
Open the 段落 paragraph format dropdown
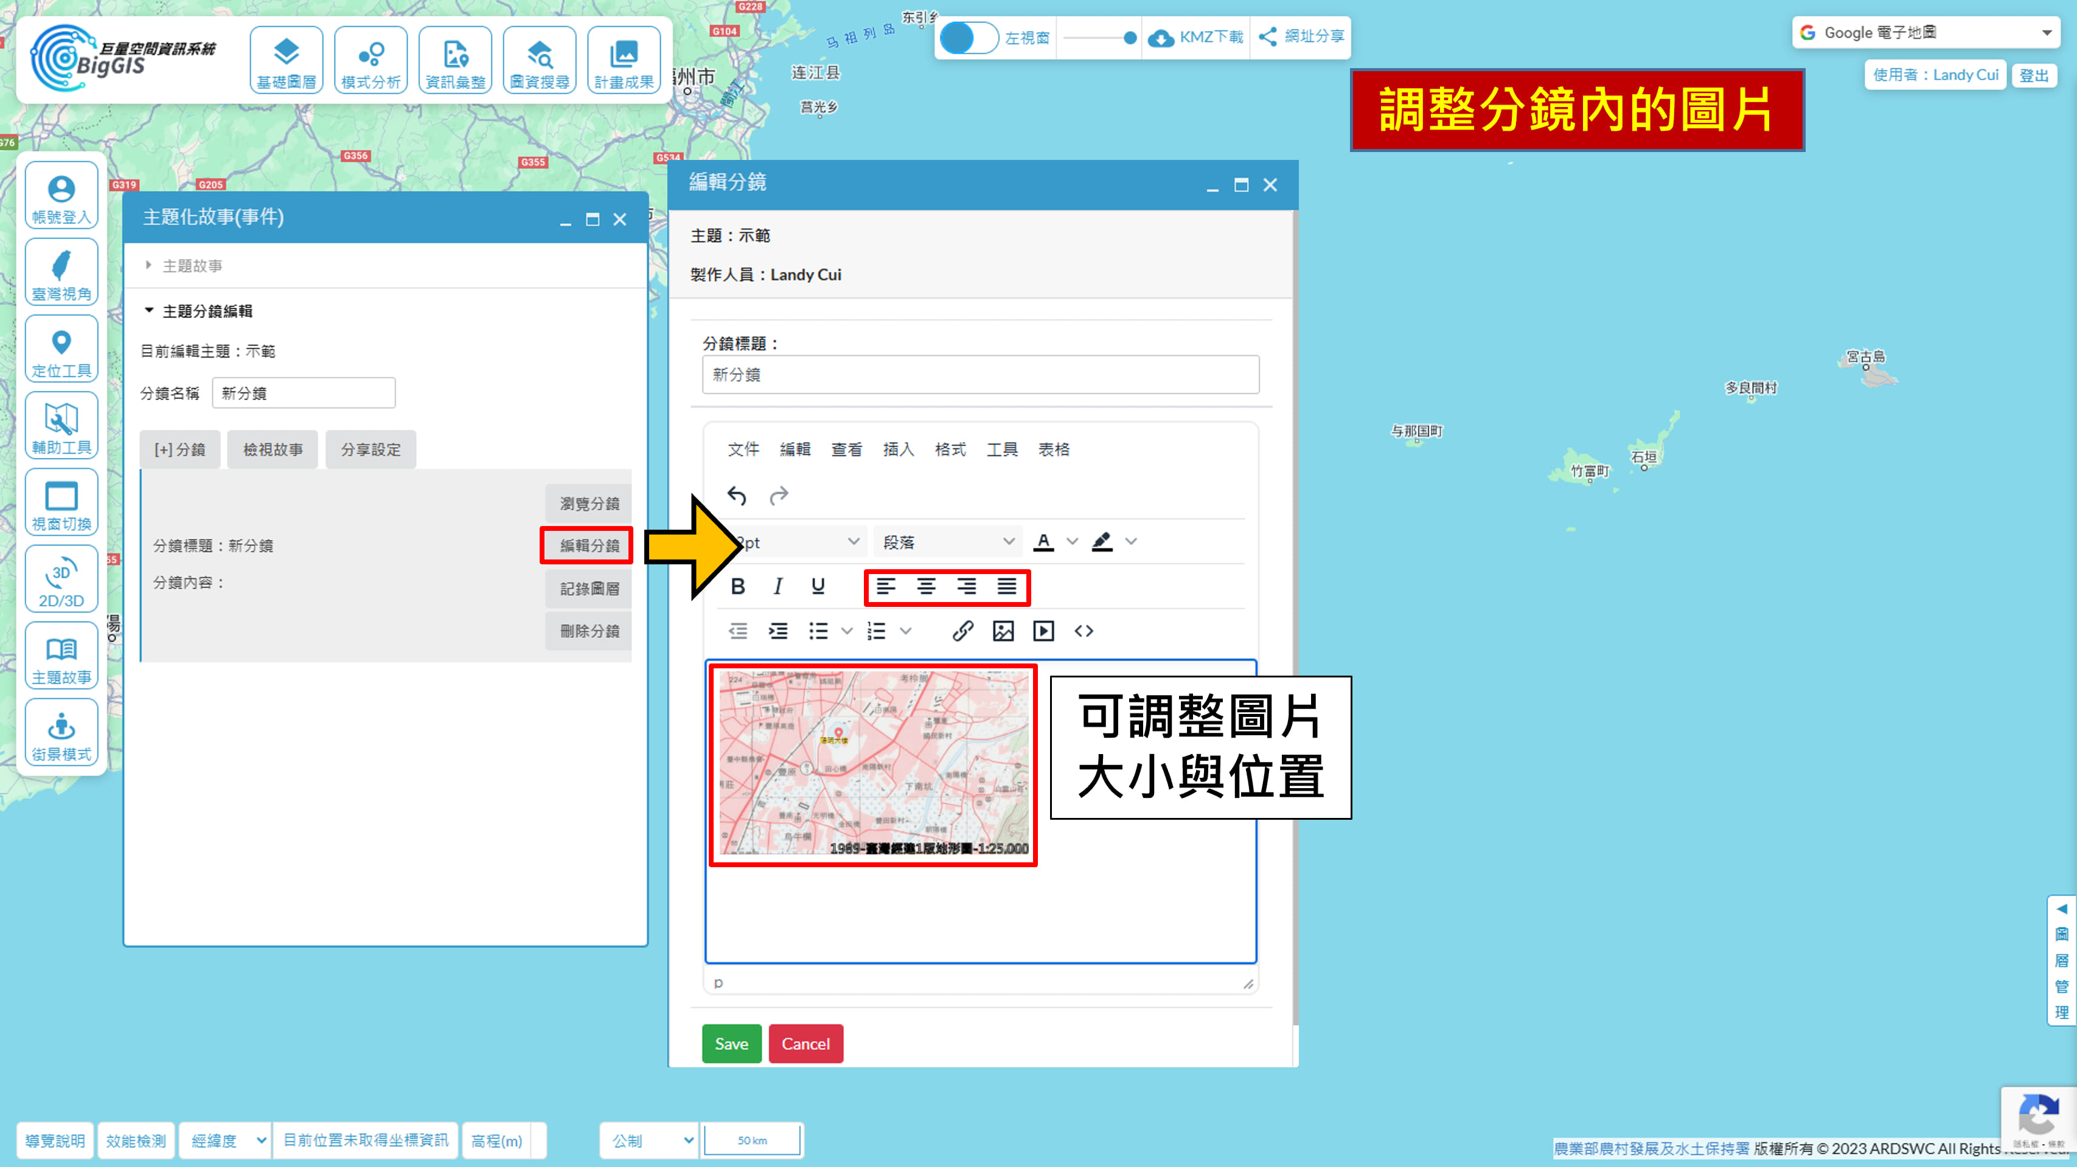tap(947, 542)
